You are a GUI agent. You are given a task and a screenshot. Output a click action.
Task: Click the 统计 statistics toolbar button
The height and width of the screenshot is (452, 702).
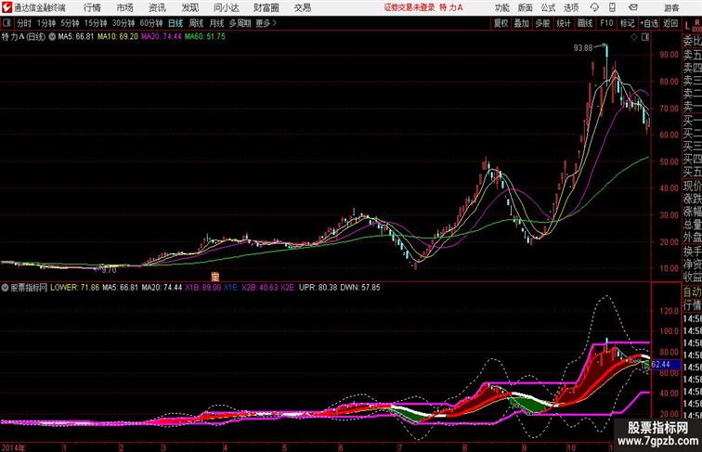(x=564, y=23)
